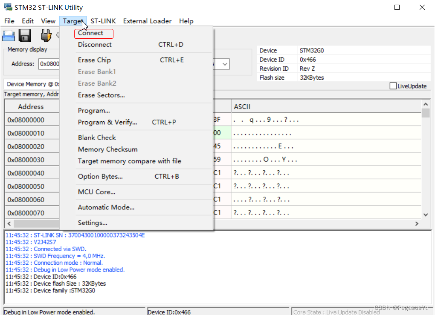Click the Save file toolbar icon
This screenshot has width=435, height=315.
[24, 36]
